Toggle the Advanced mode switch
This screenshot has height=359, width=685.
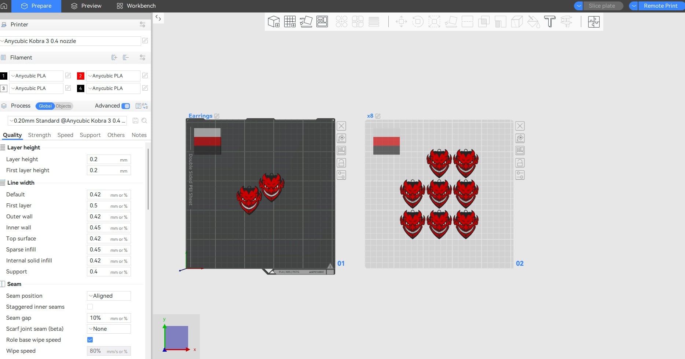[x=126, y=106]
